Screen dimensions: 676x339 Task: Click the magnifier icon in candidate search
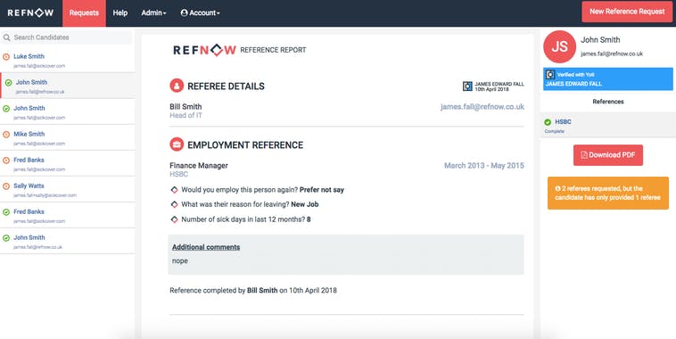tap(6, 37)
